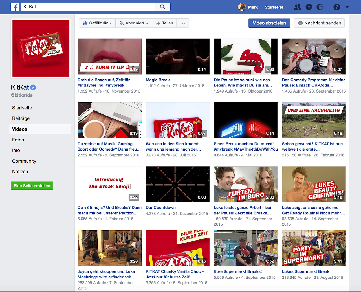
Task: Click Das Comedy Programm title link
Action: 314,82
